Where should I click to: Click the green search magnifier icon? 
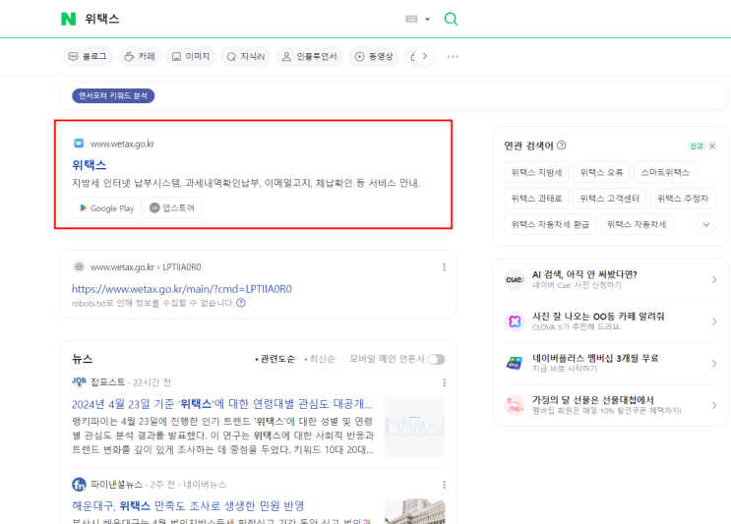tap(451, 19)
